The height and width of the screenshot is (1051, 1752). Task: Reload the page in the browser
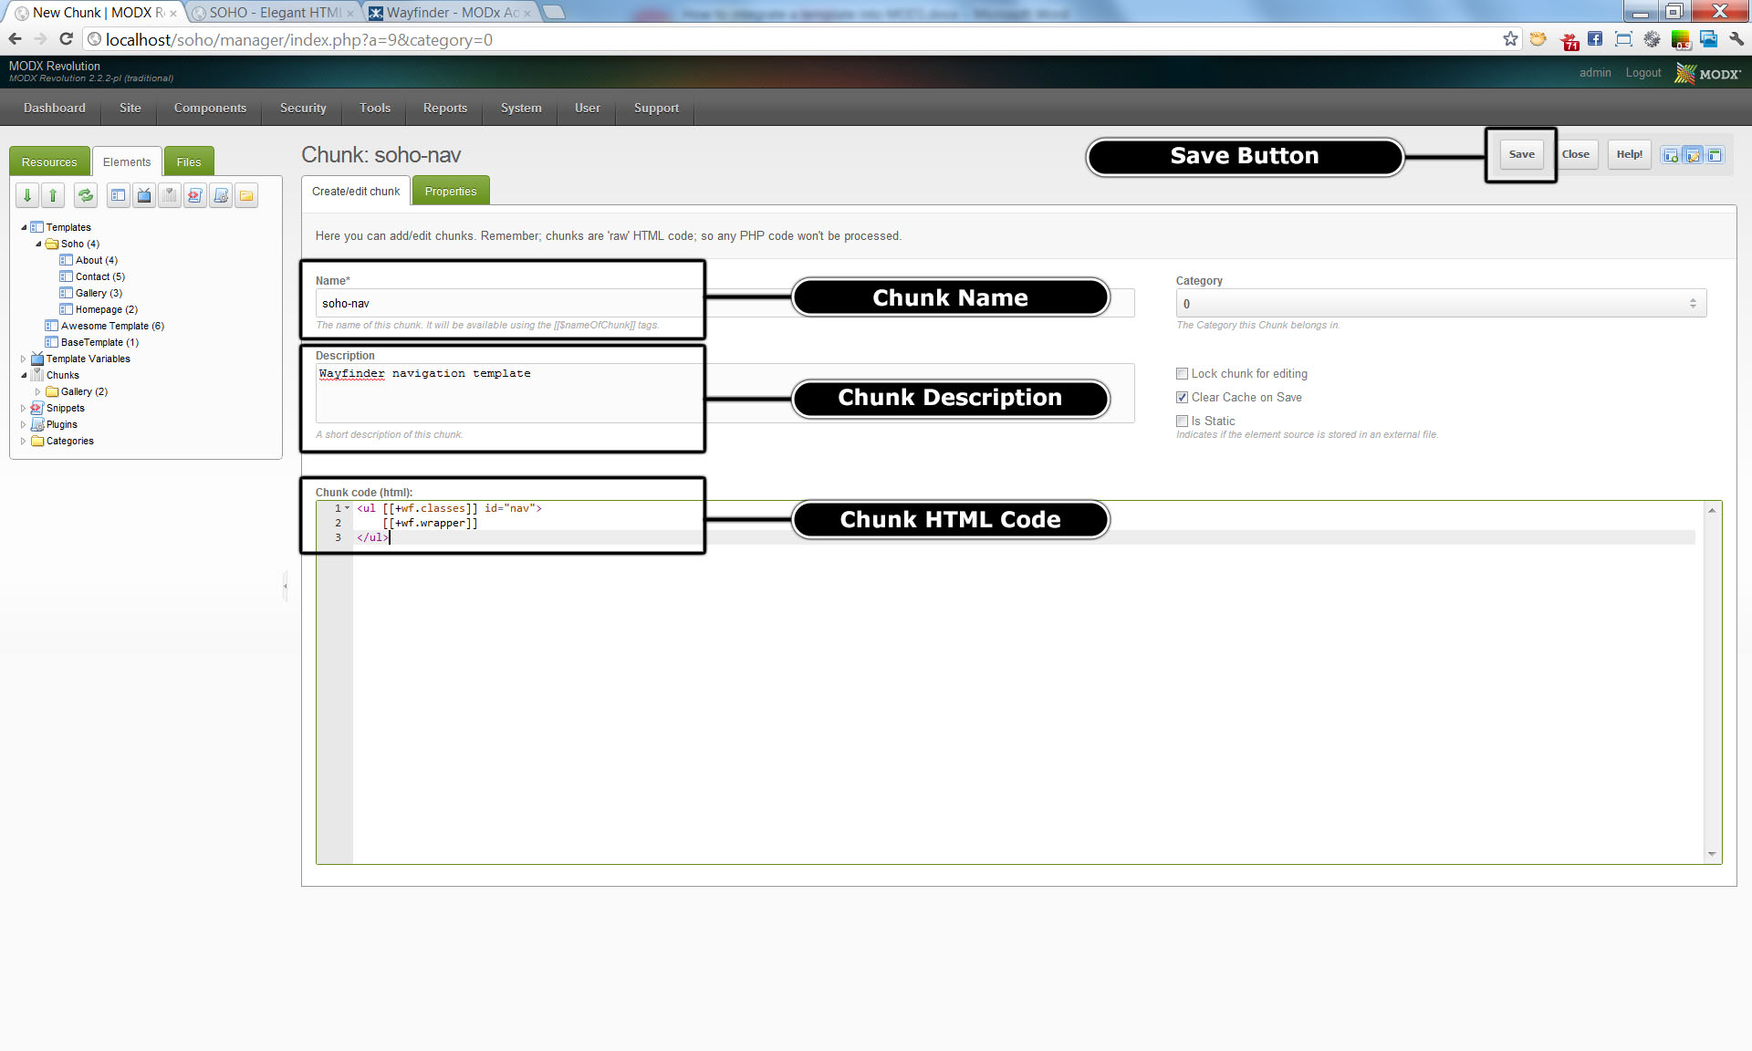click(x=66, y=39)
